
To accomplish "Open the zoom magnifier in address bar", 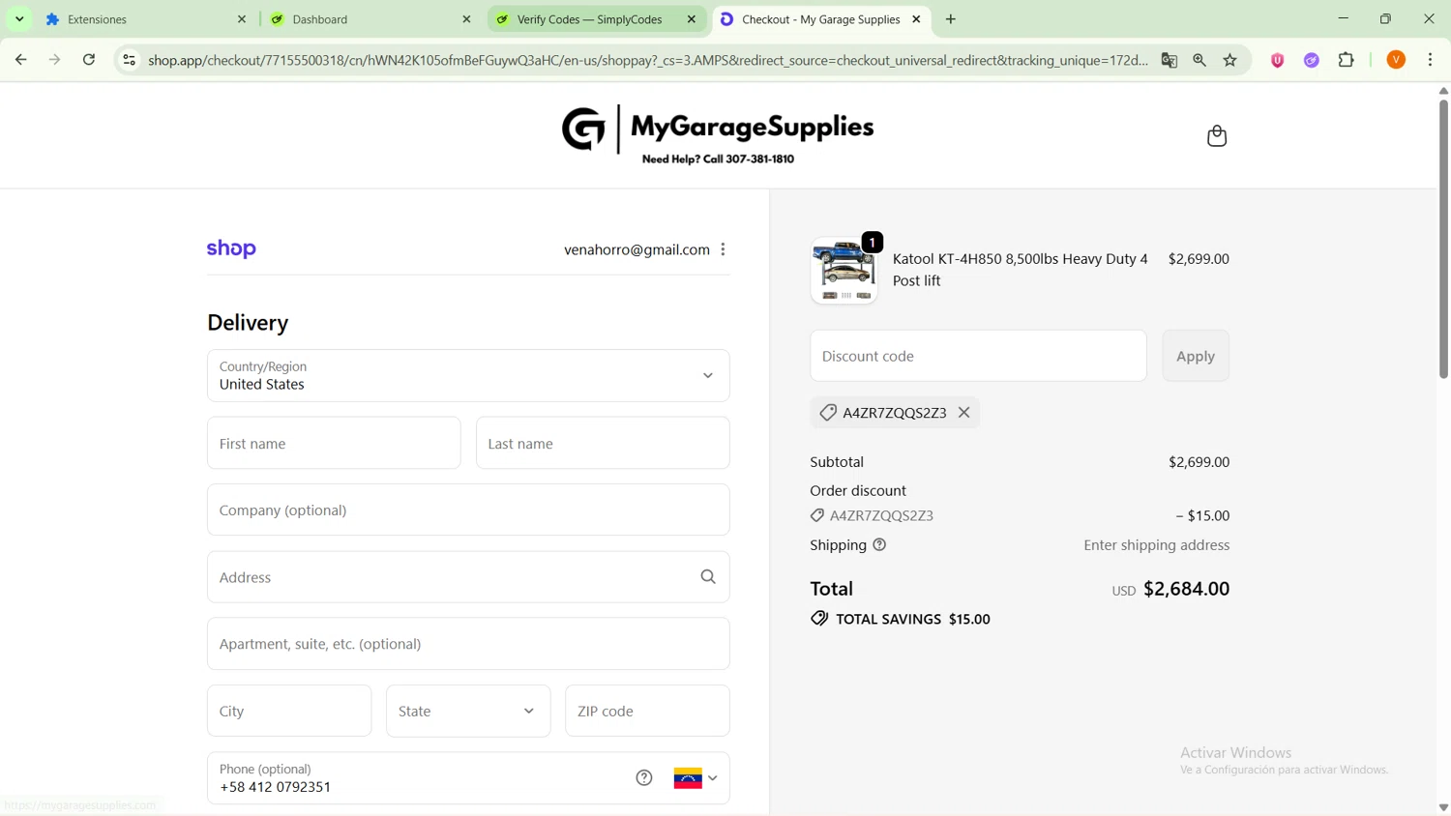I will [1199, 60].
